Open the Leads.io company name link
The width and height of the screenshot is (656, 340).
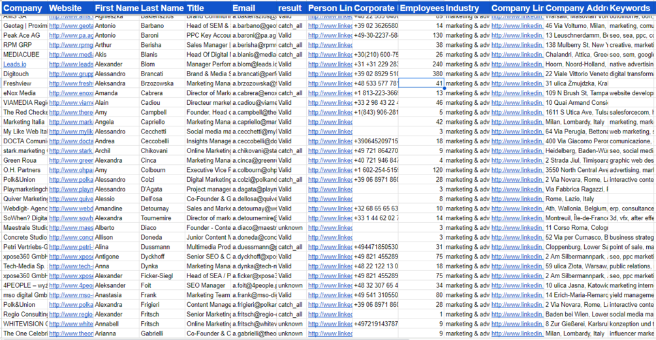[x=14, y=64]
